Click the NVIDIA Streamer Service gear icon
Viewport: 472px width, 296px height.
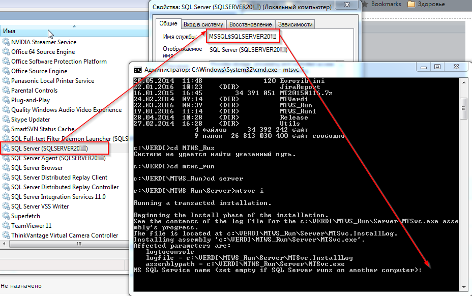tap(6, 42)
